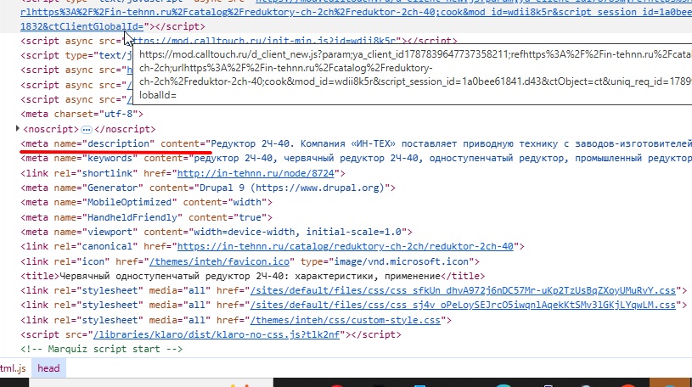
Task: Select the head breadcrumb tab
Action: 48,368
